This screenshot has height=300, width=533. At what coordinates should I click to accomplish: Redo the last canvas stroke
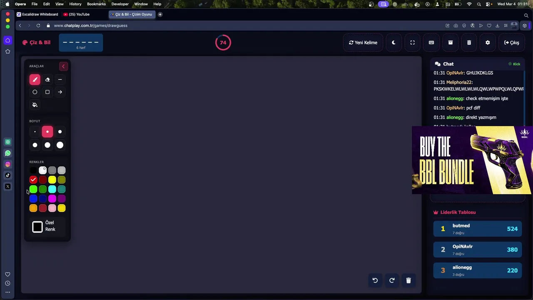tap(392, 280)
